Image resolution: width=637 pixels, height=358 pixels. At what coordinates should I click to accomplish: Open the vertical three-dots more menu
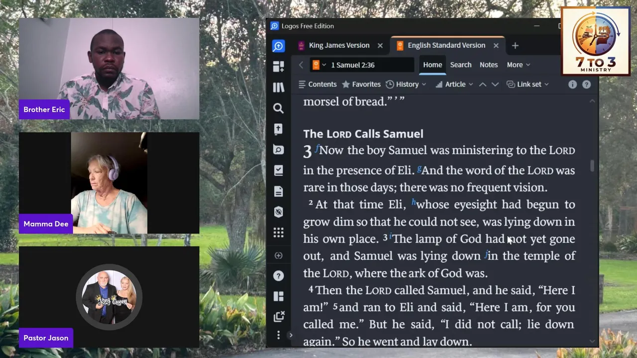(x=278, y=335)
